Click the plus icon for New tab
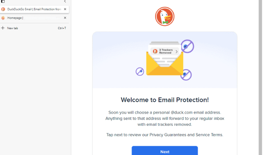 click(x=3, y=28)
